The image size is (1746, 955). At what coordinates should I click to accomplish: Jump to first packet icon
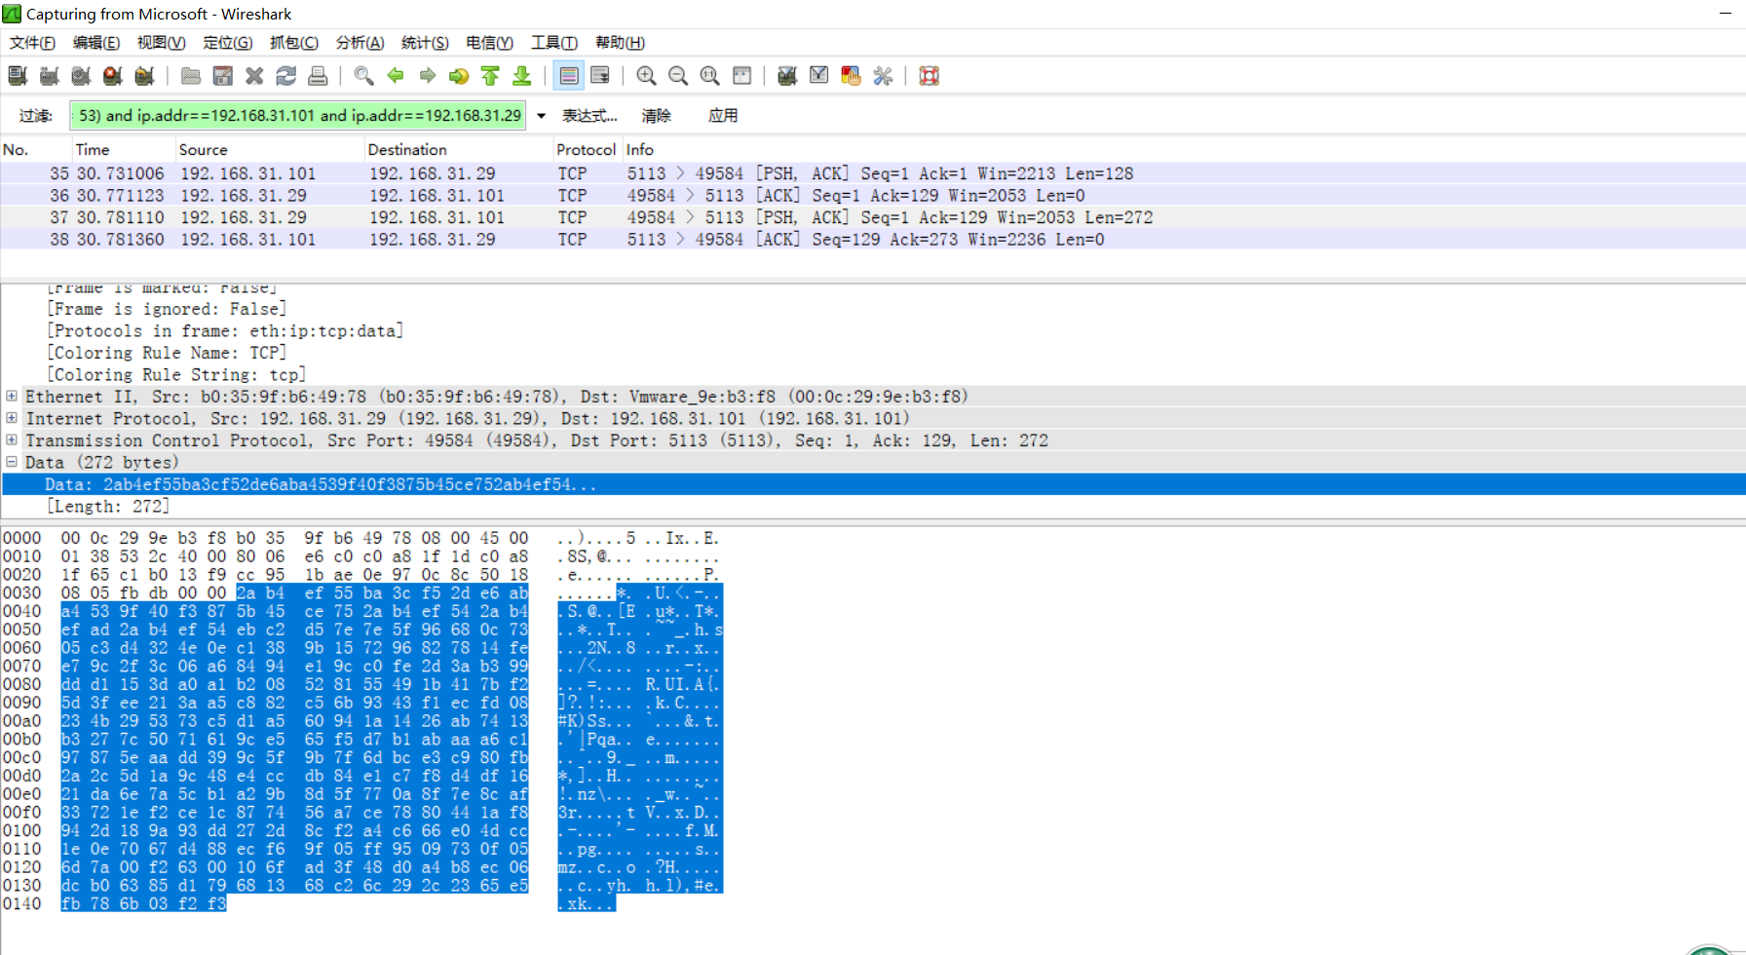pyautogui.click(x=490, y=76)
